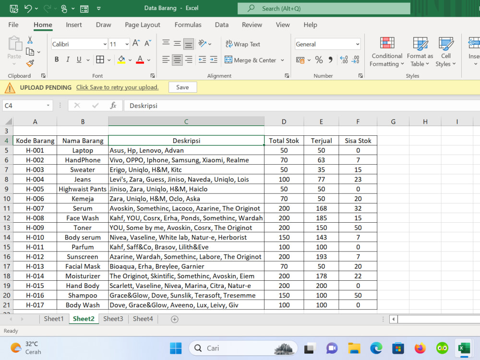Click the AutoSave save icon in title bar
This screenshot has width=480, height=360.
pos(14,9)
